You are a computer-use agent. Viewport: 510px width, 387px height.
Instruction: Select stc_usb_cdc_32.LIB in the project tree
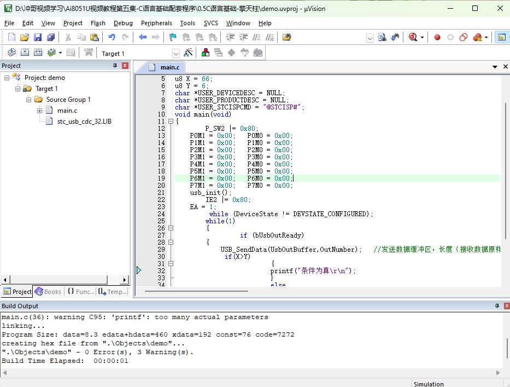84,122
